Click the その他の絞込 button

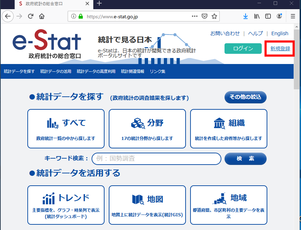point(246,97)
